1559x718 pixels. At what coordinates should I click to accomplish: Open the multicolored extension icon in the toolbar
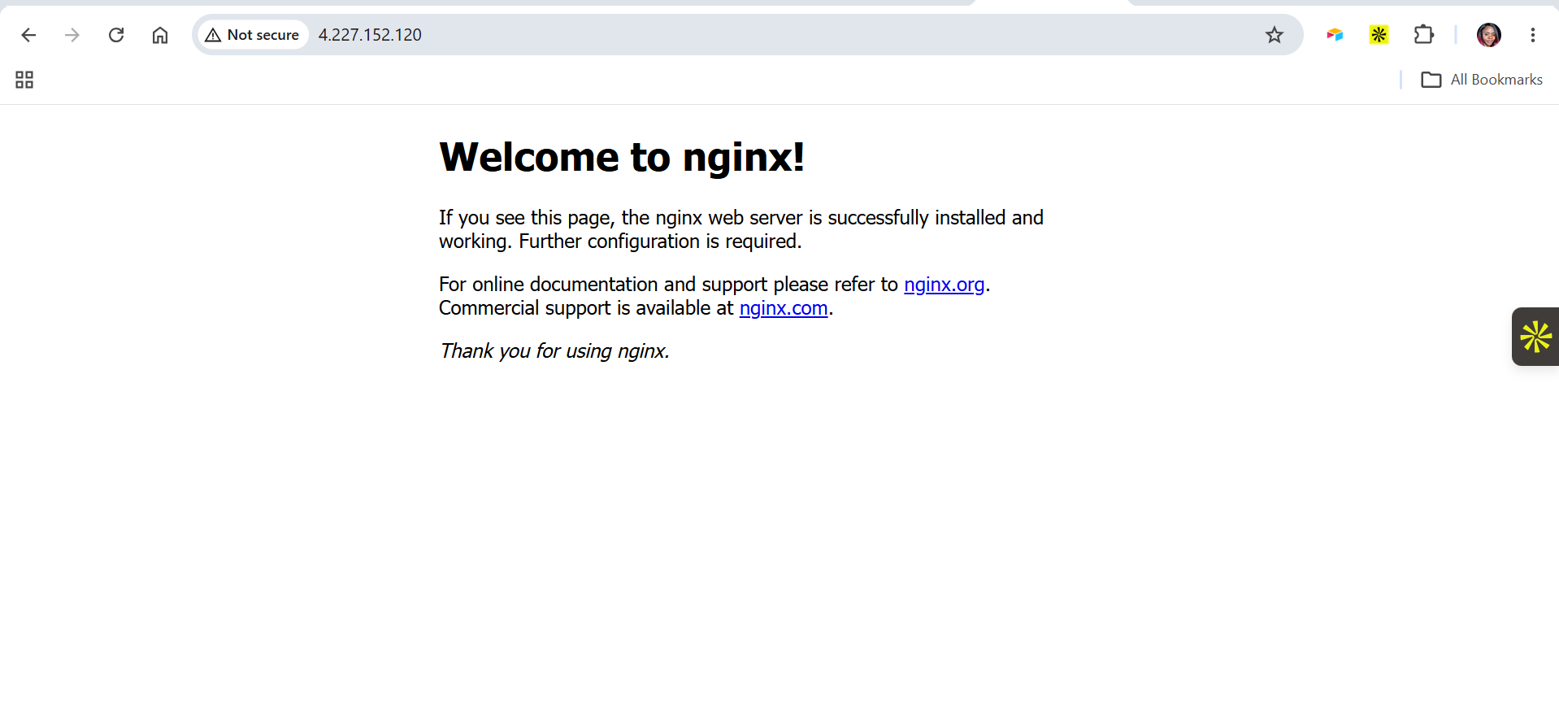(x=1335, y=35)
